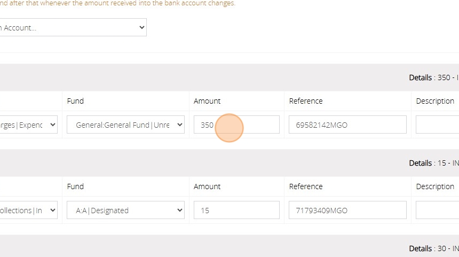Click the orange bank account instruction text
Screen dimensions: 459x257
pos(117,4)
